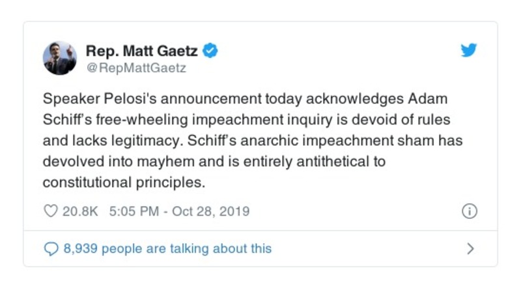The image size is (521, 290).
Task: Open Matt Gaetz's profile avatar photo
Action: (60, 58)
